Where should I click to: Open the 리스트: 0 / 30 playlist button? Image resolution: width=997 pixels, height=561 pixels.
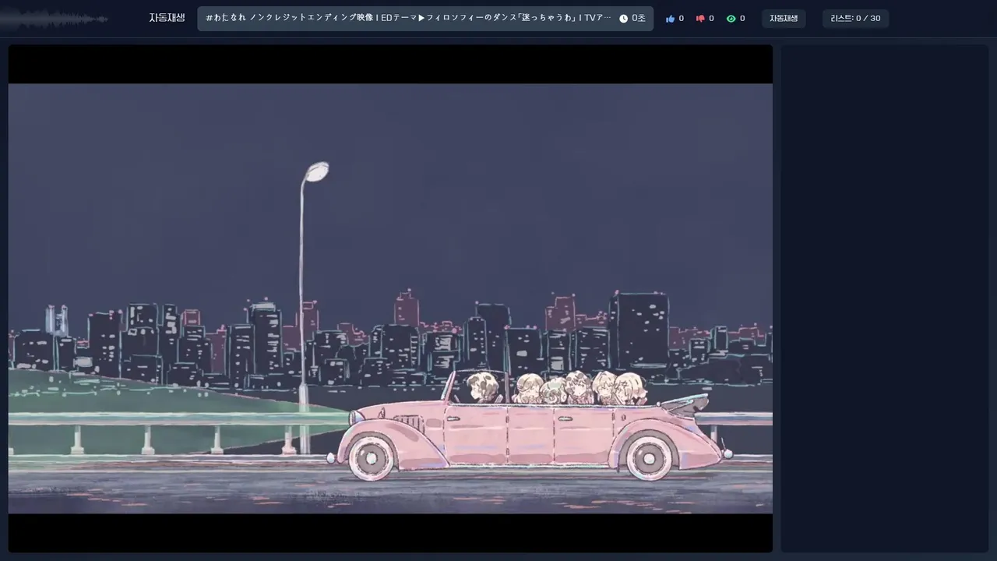855,19
